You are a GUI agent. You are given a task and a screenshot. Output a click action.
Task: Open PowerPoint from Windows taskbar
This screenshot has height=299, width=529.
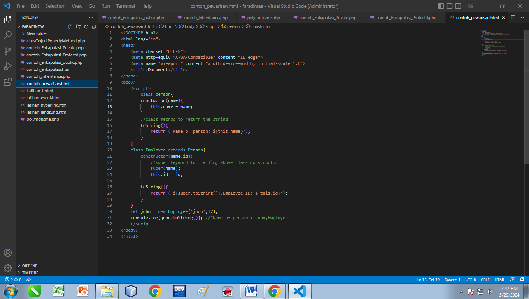pos(82,291)
